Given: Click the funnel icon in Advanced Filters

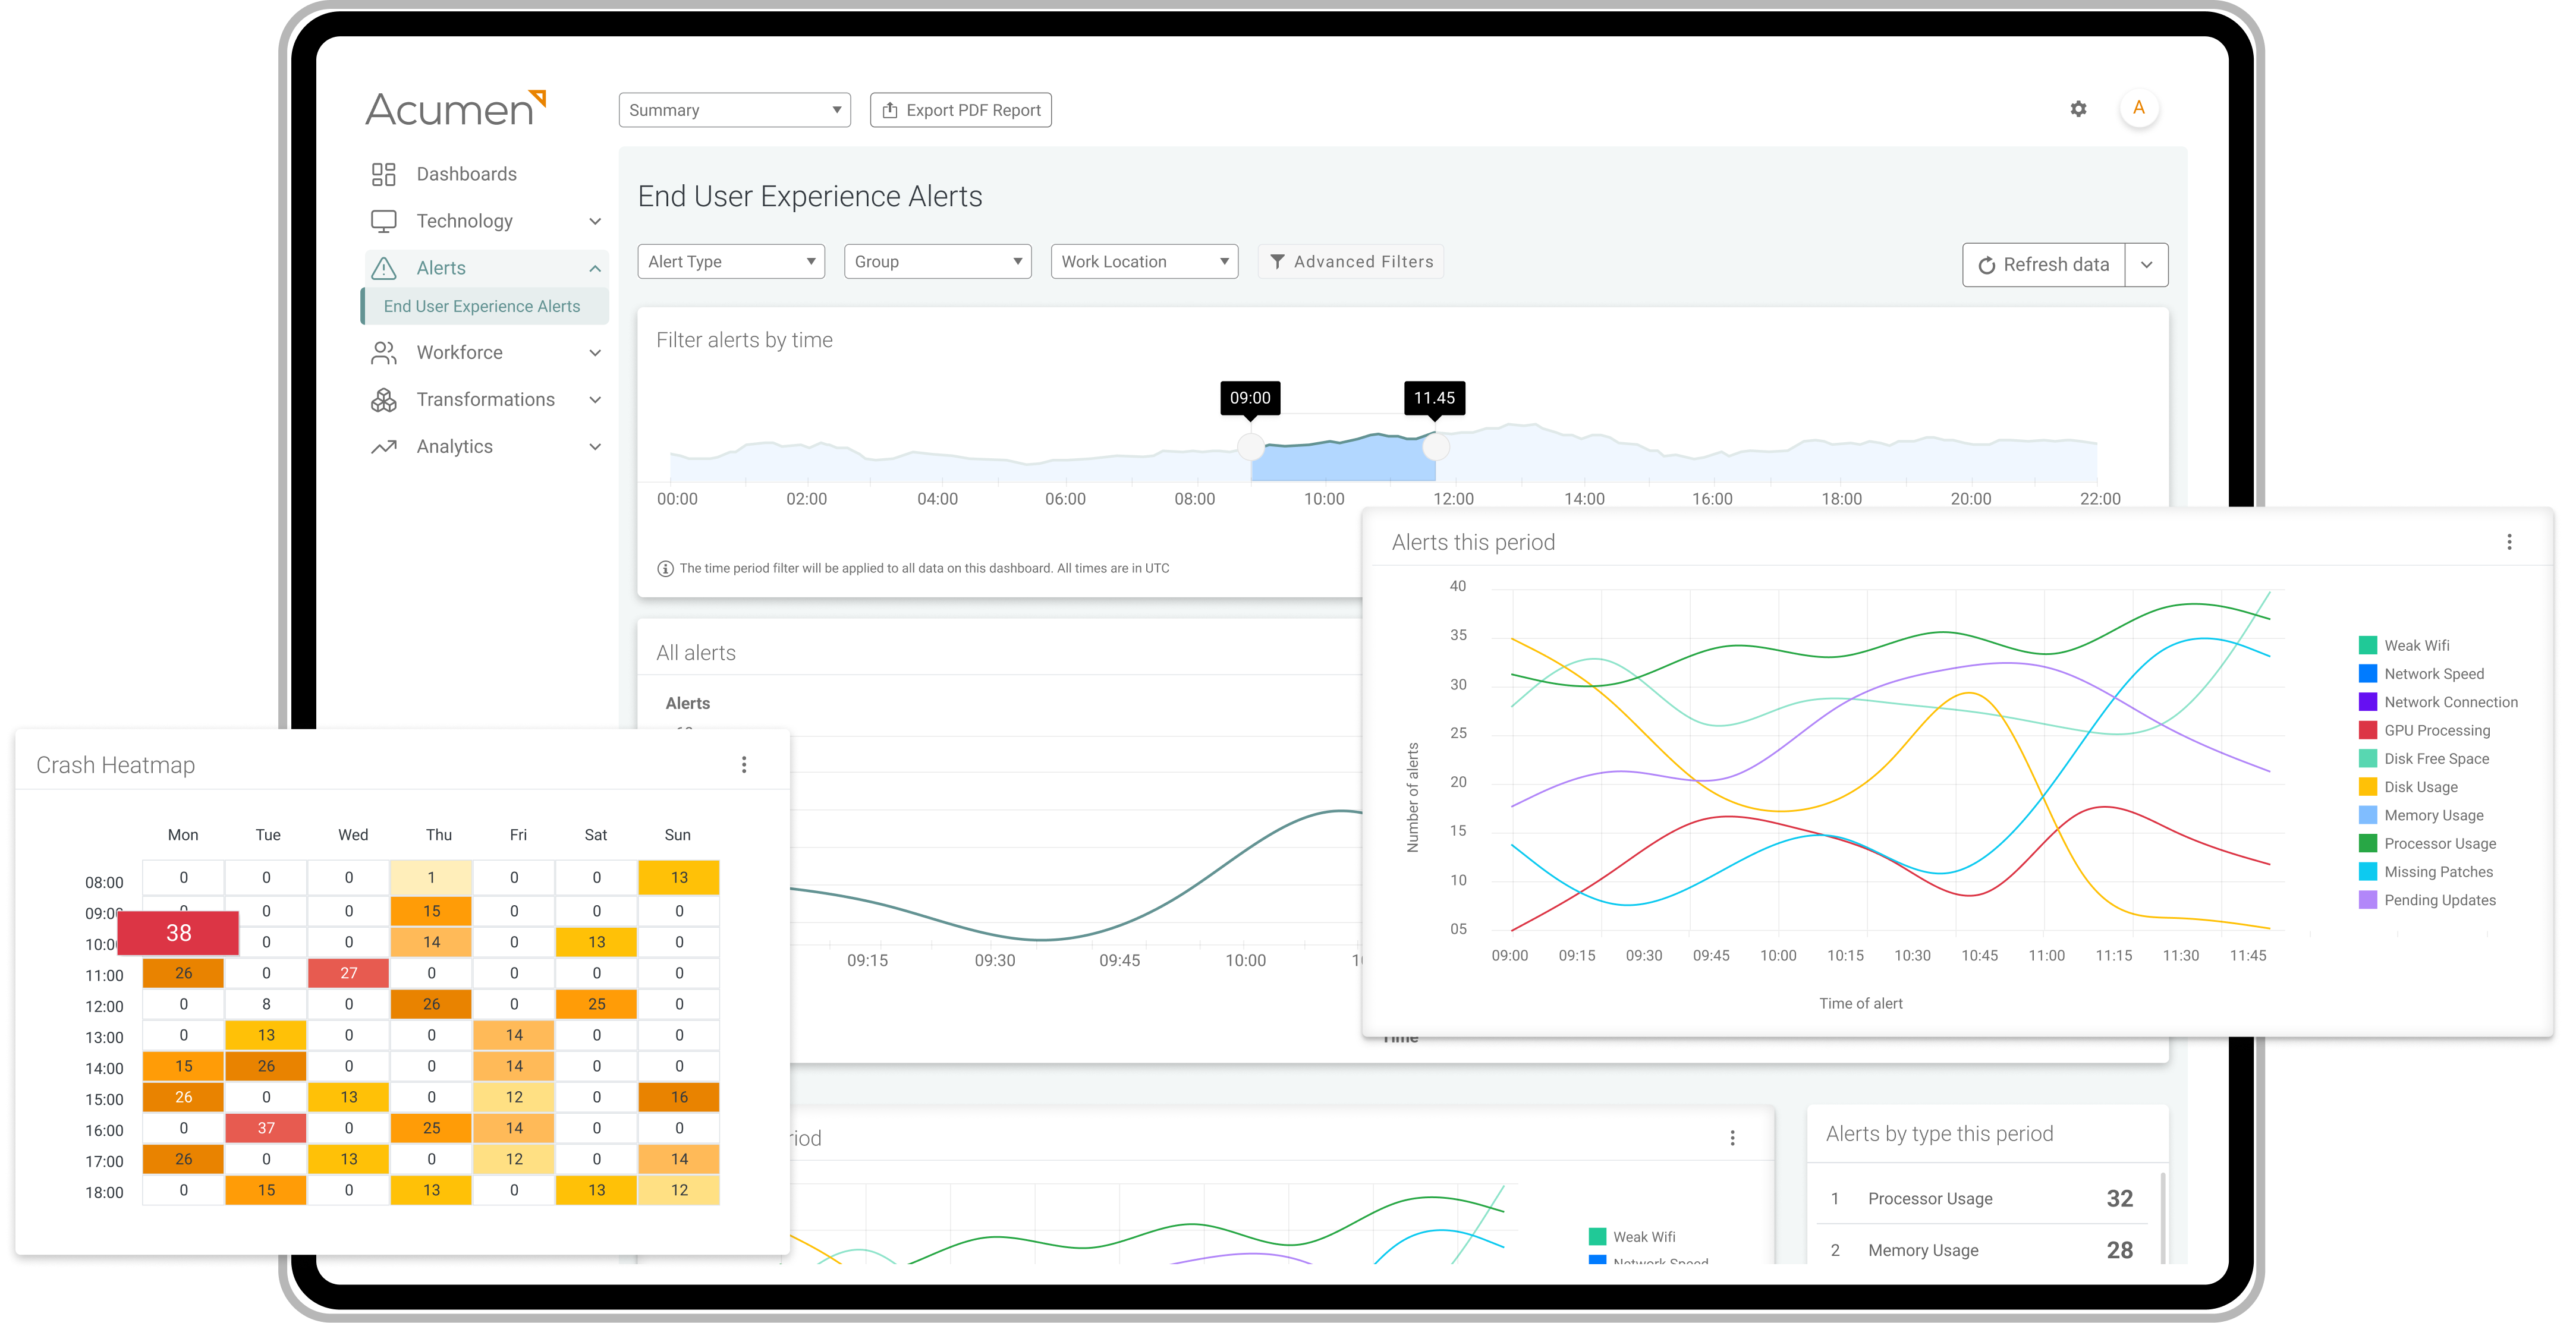Looking at the screenshot, I should pyautogui.click(x=1277, y=262).
